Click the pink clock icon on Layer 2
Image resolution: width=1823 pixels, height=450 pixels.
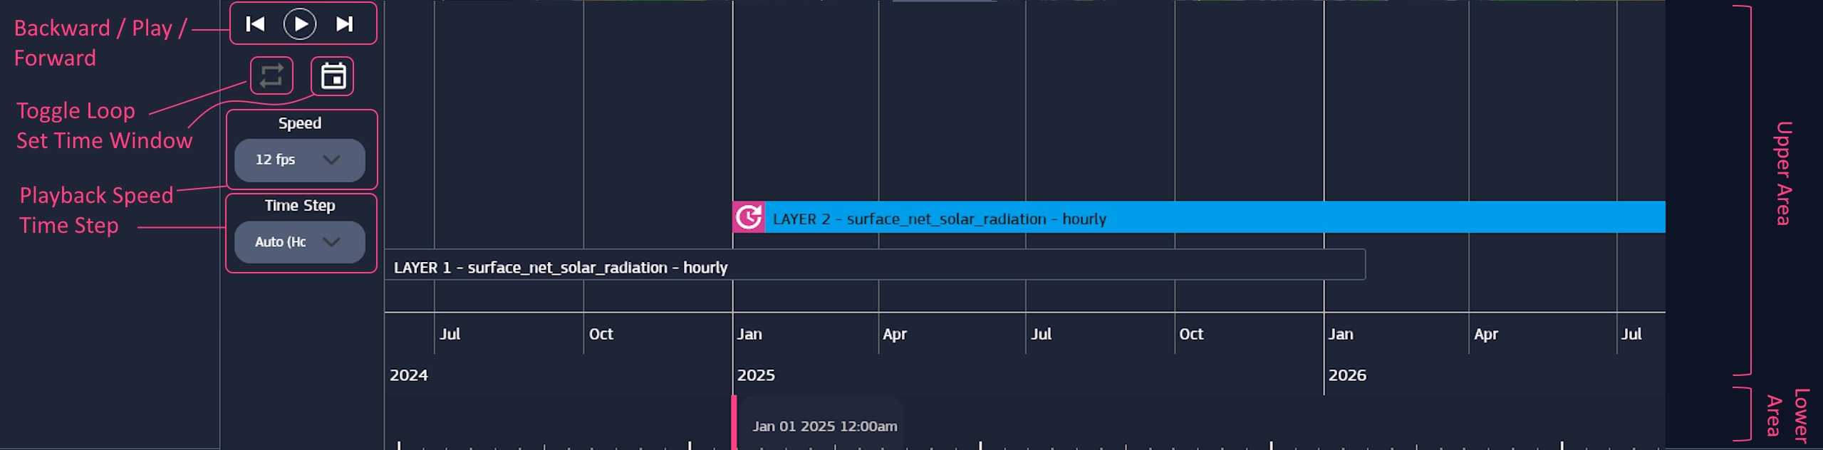tap(749, 217)
